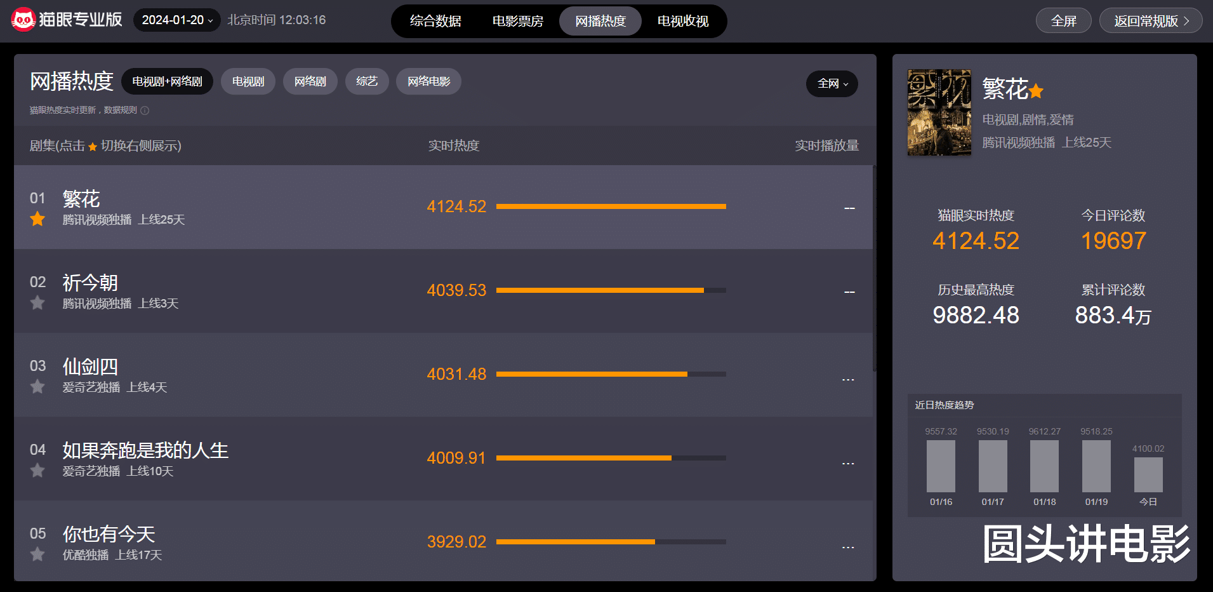Click 繁花 heat bar 4124.52
Image resolution: width=1213 pixels, height=592 pixels.
tap(611, 206)
